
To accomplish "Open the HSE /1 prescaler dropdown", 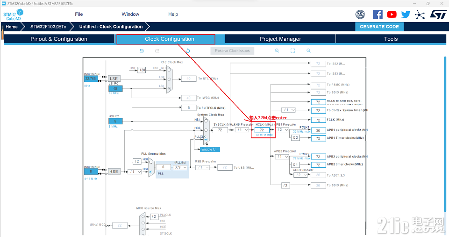I will (x=135, y=172).
